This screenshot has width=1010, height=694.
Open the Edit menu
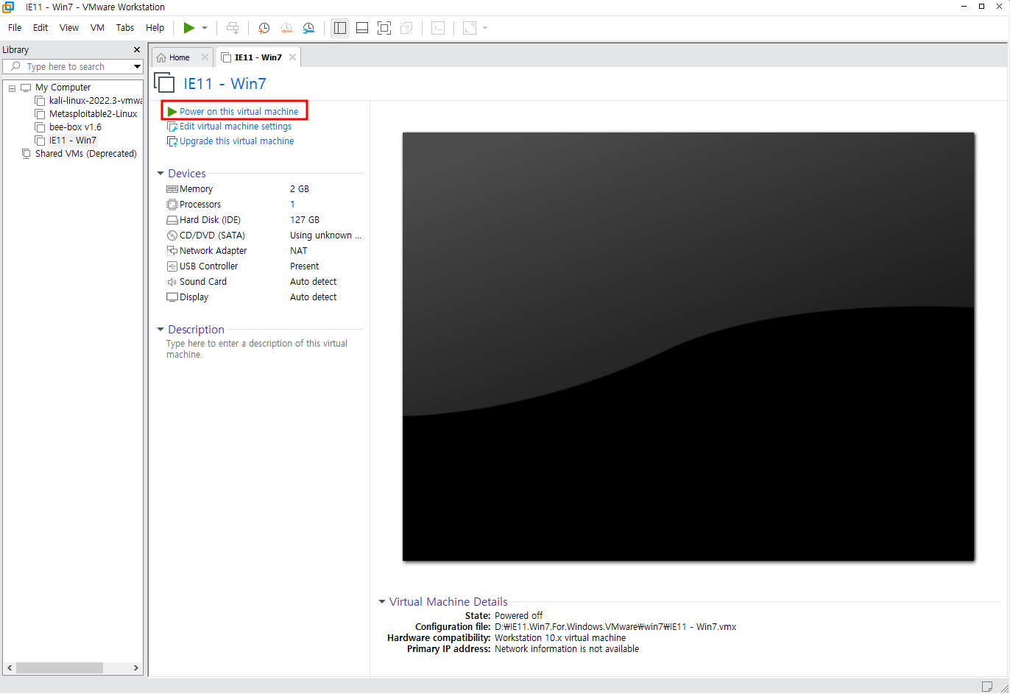[40, 28]
